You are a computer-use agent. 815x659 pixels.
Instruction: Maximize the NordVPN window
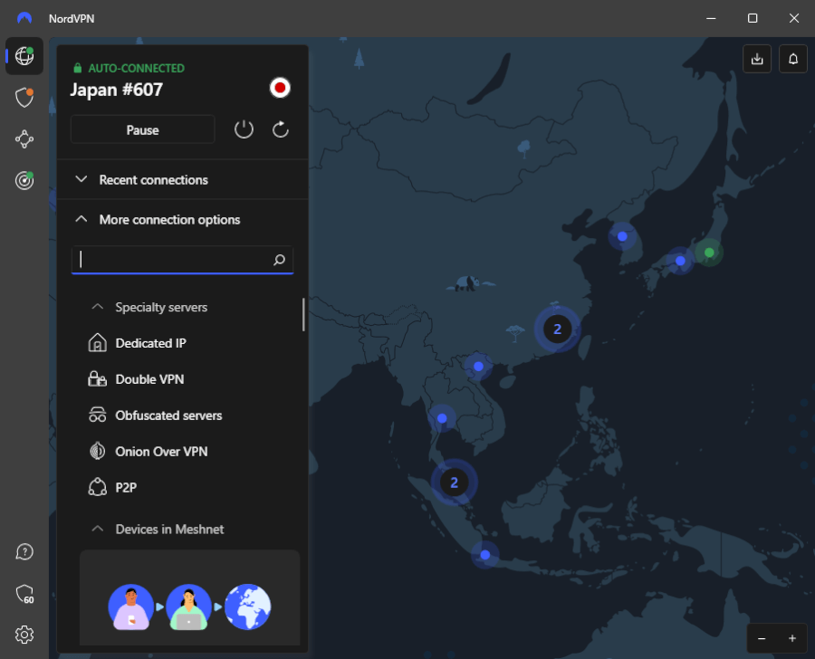tap(753, 18)
